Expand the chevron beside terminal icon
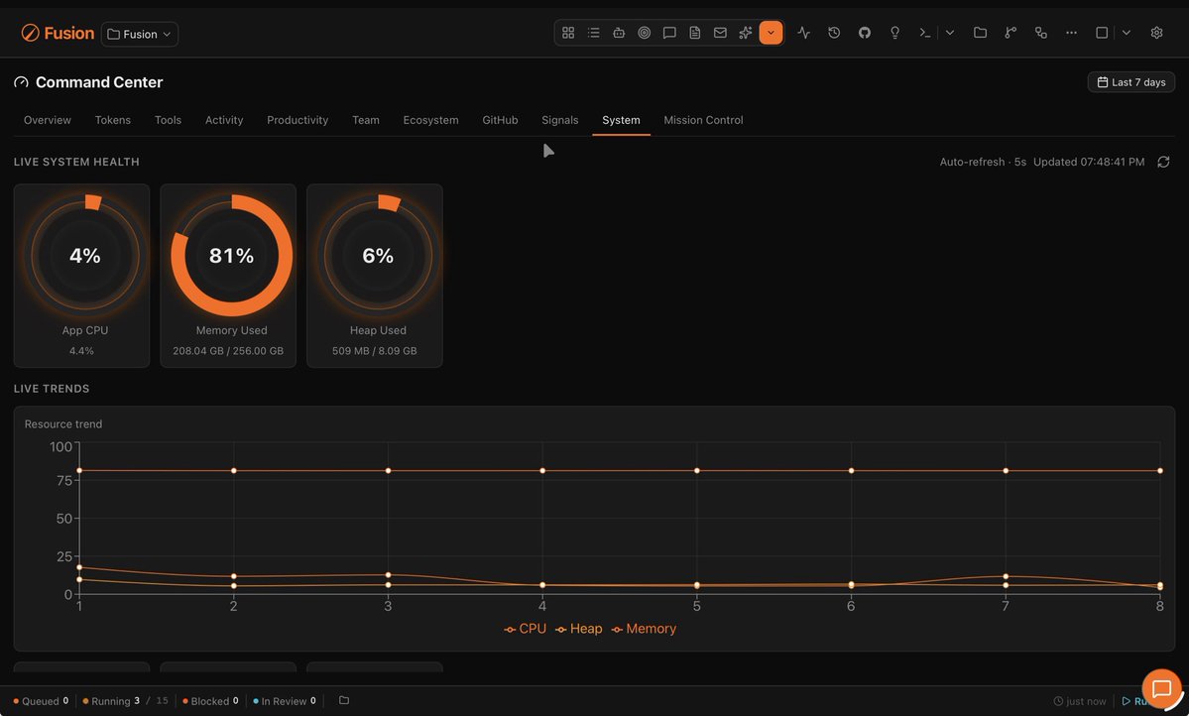Image resolution: width=1189 pixels, height=716 pixels. (x=949, y=33)
